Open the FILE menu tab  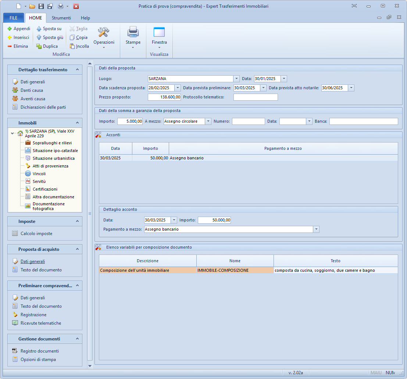tap(14, 18)
